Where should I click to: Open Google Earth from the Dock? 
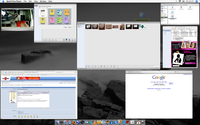[x=78, y=122]
